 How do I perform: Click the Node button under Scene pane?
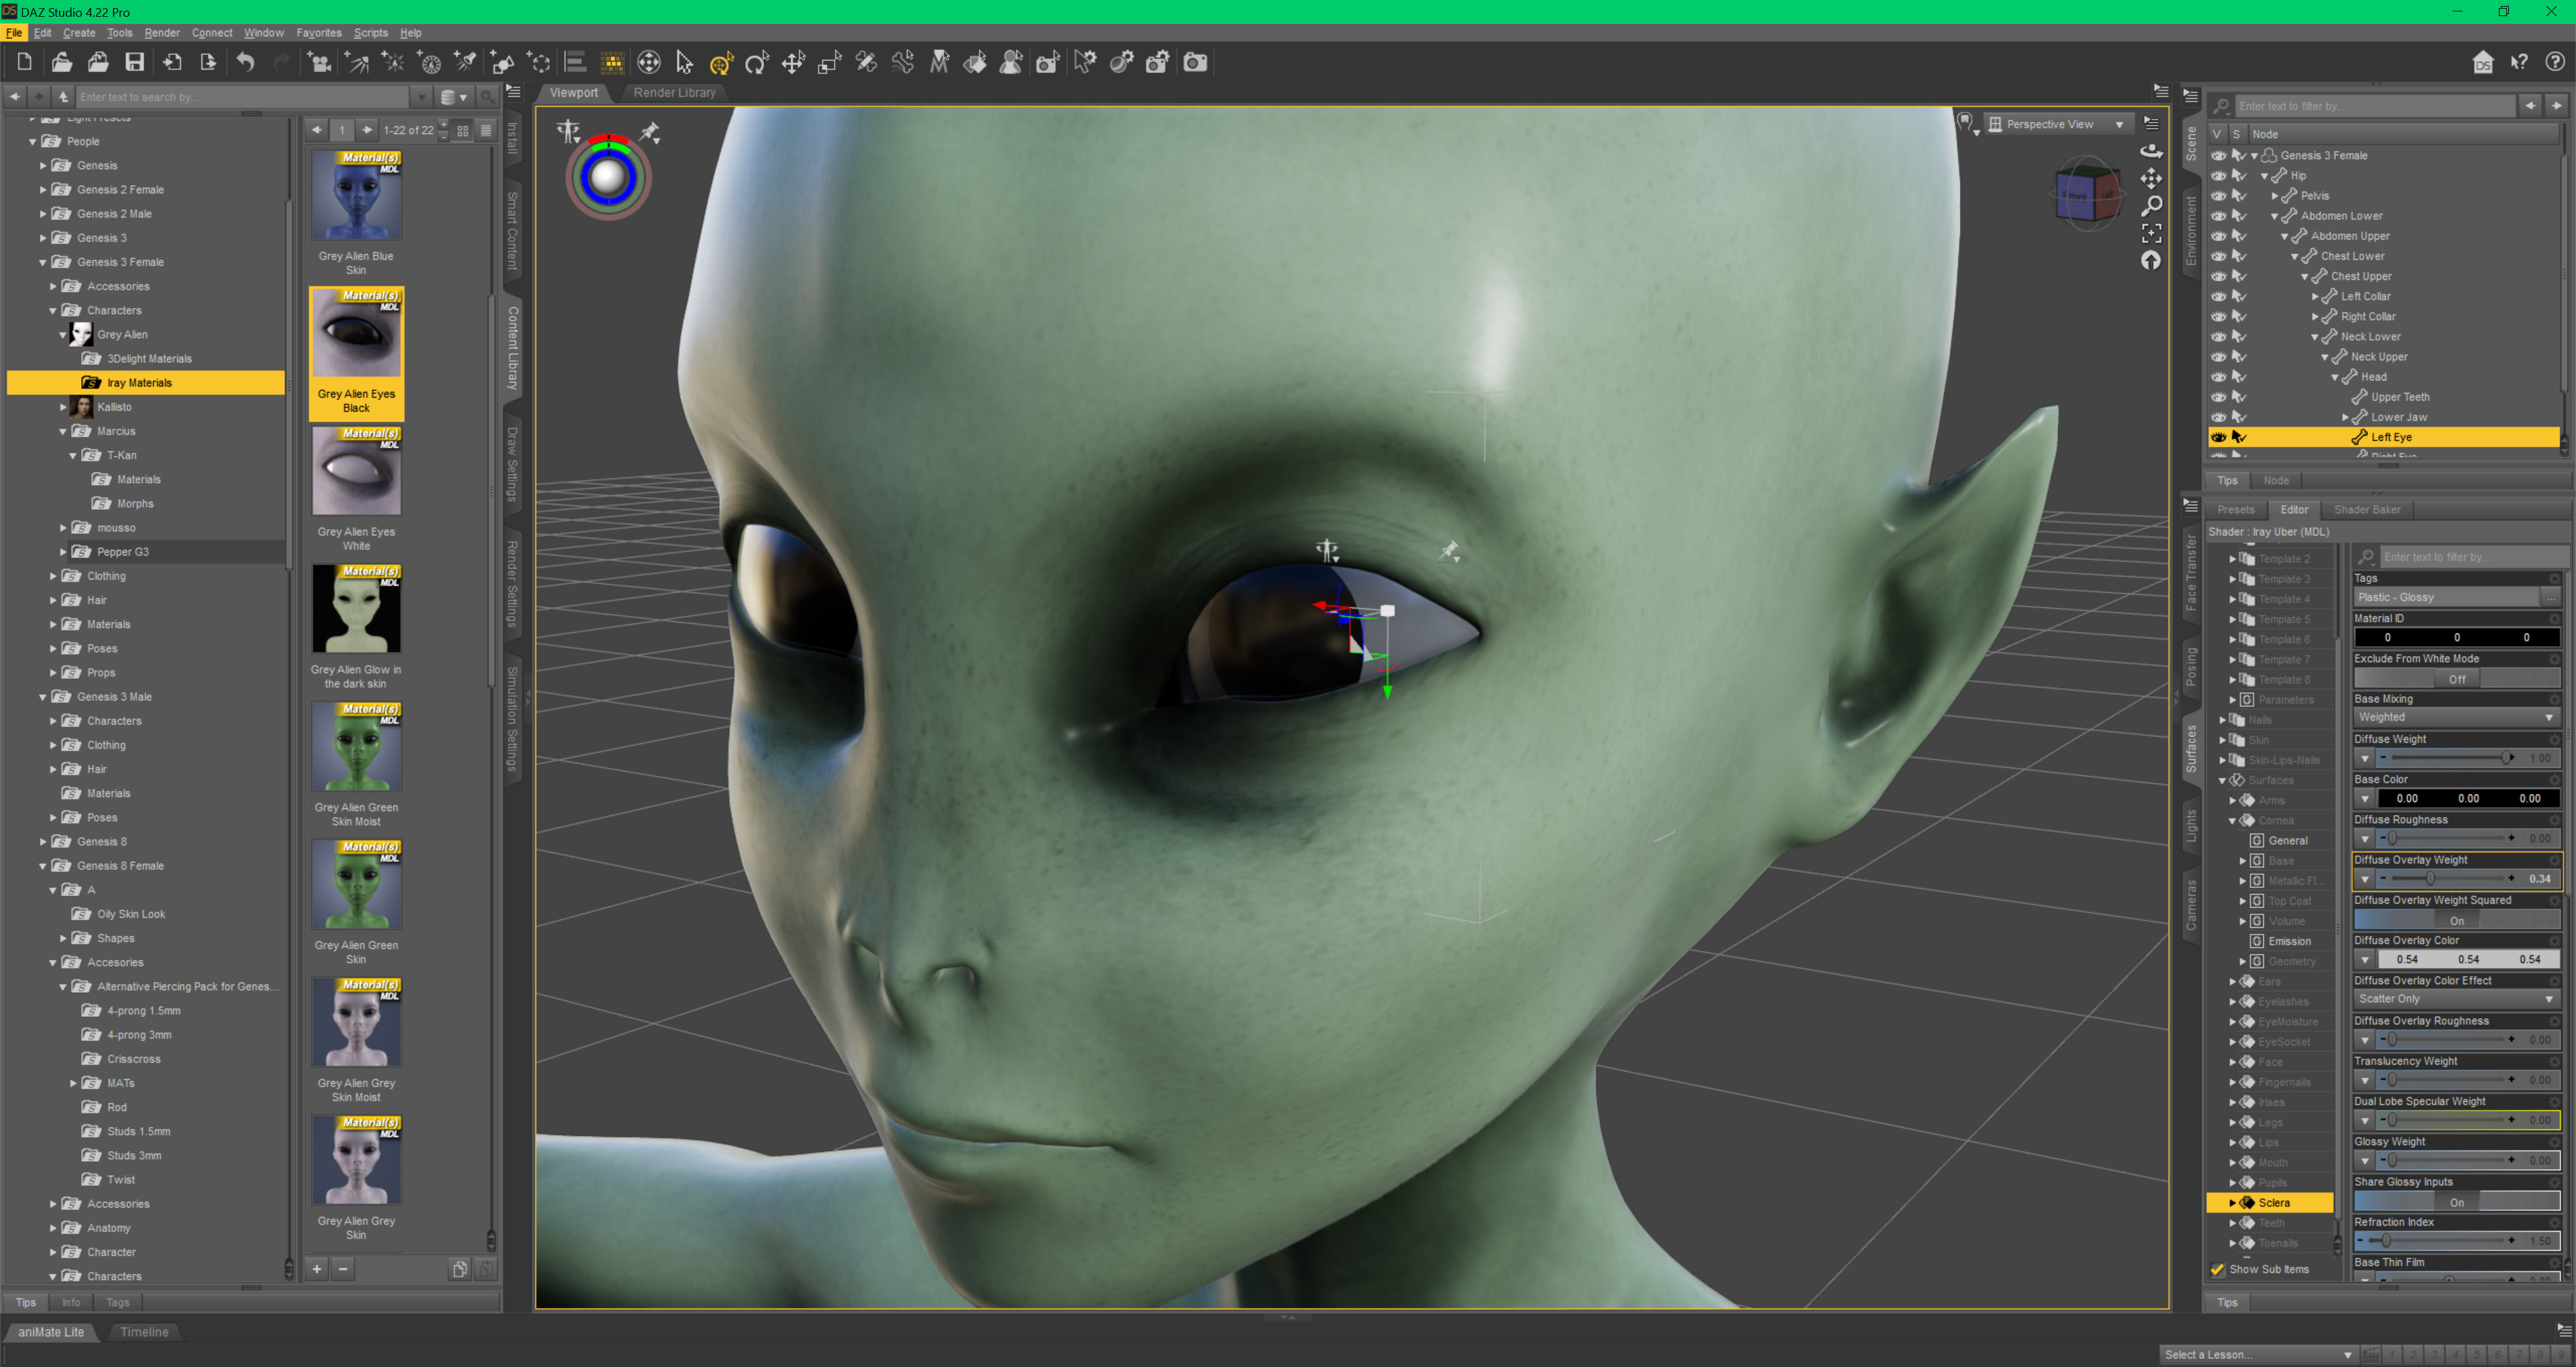click(x=2276, y=481)
